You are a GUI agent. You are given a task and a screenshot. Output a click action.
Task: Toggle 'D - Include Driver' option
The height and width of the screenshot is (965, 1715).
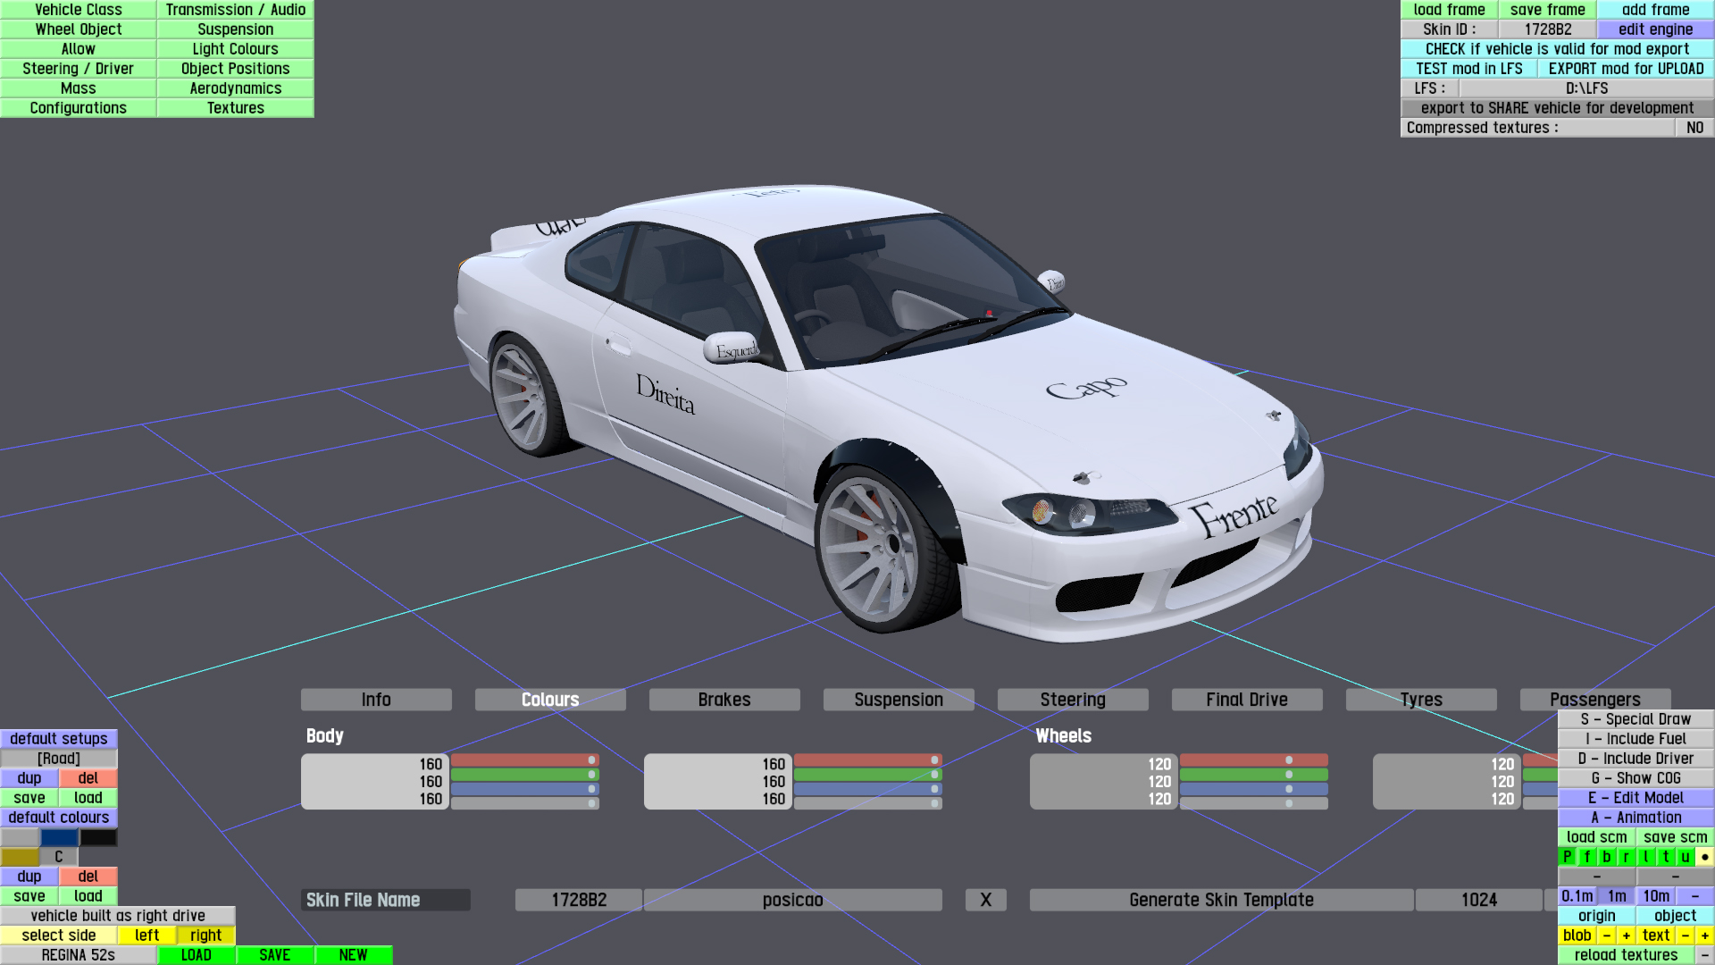[1636, 759]
